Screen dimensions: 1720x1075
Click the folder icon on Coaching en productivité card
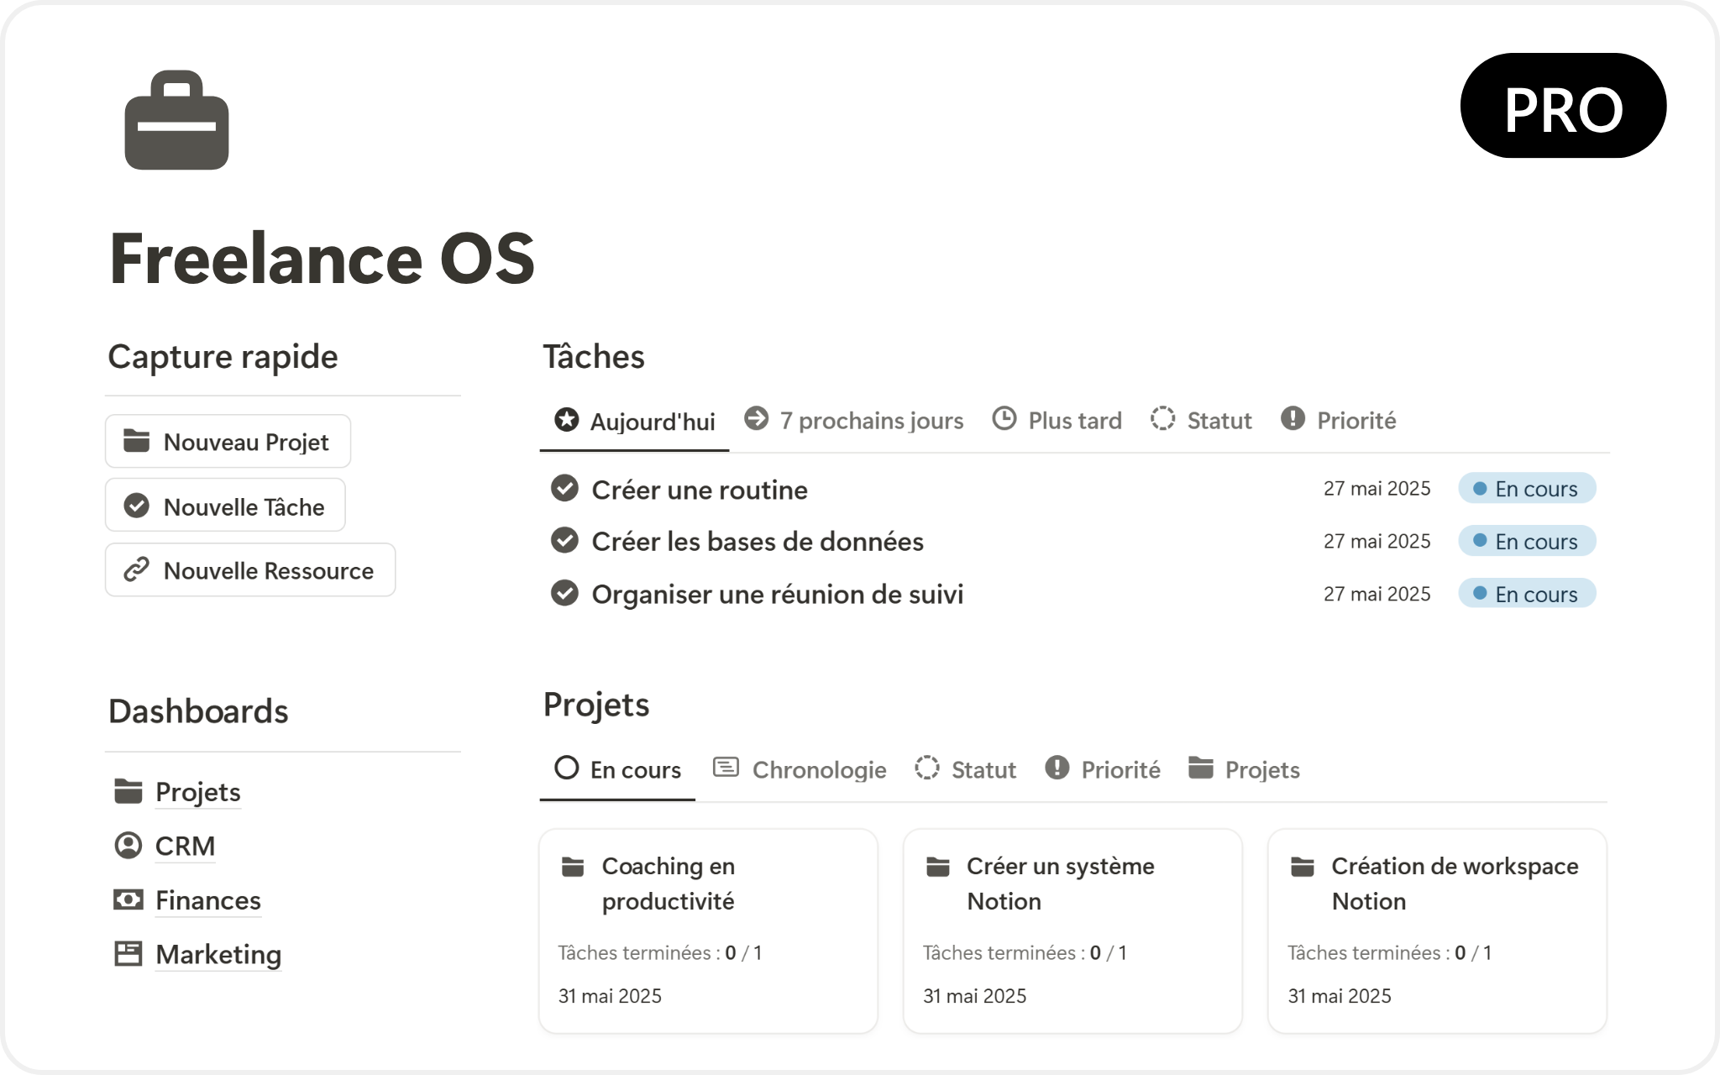click(573, 867)
